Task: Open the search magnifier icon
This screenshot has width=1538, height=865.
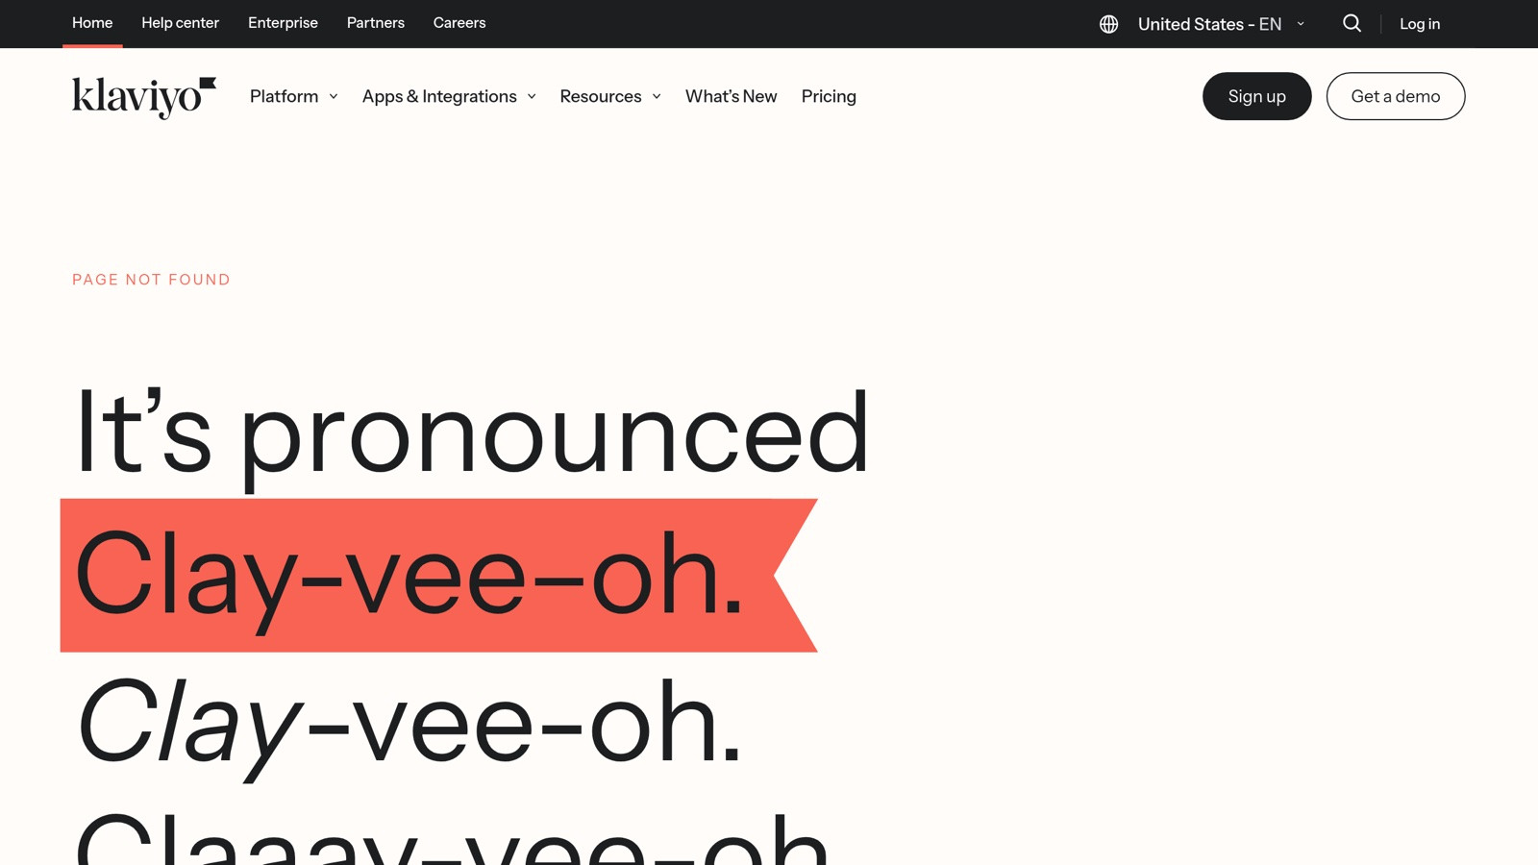Action: tap(1352, 24)
